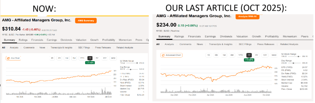
Task: Click the 52 Week Range slider in Oct 2025 panel
Action: tap(298, 56)
